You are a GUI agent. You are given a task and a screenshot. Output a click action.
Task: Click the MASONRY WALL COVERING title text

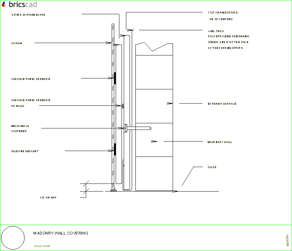60,233
